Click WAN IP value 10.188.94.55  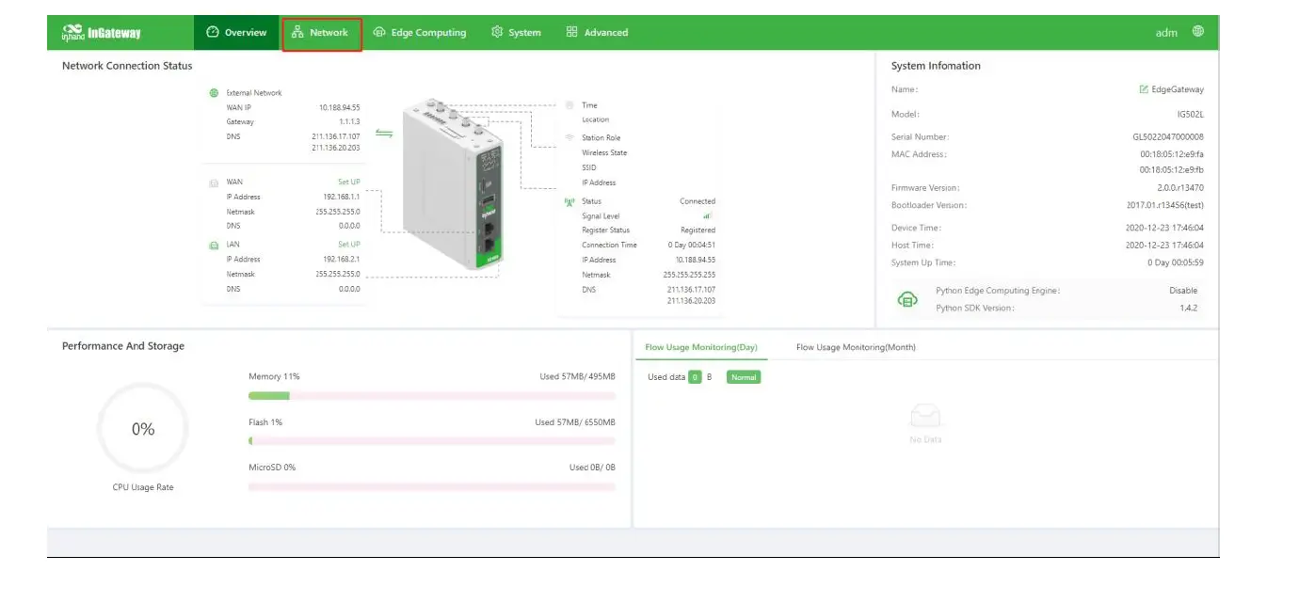click(x=339, y=108)
